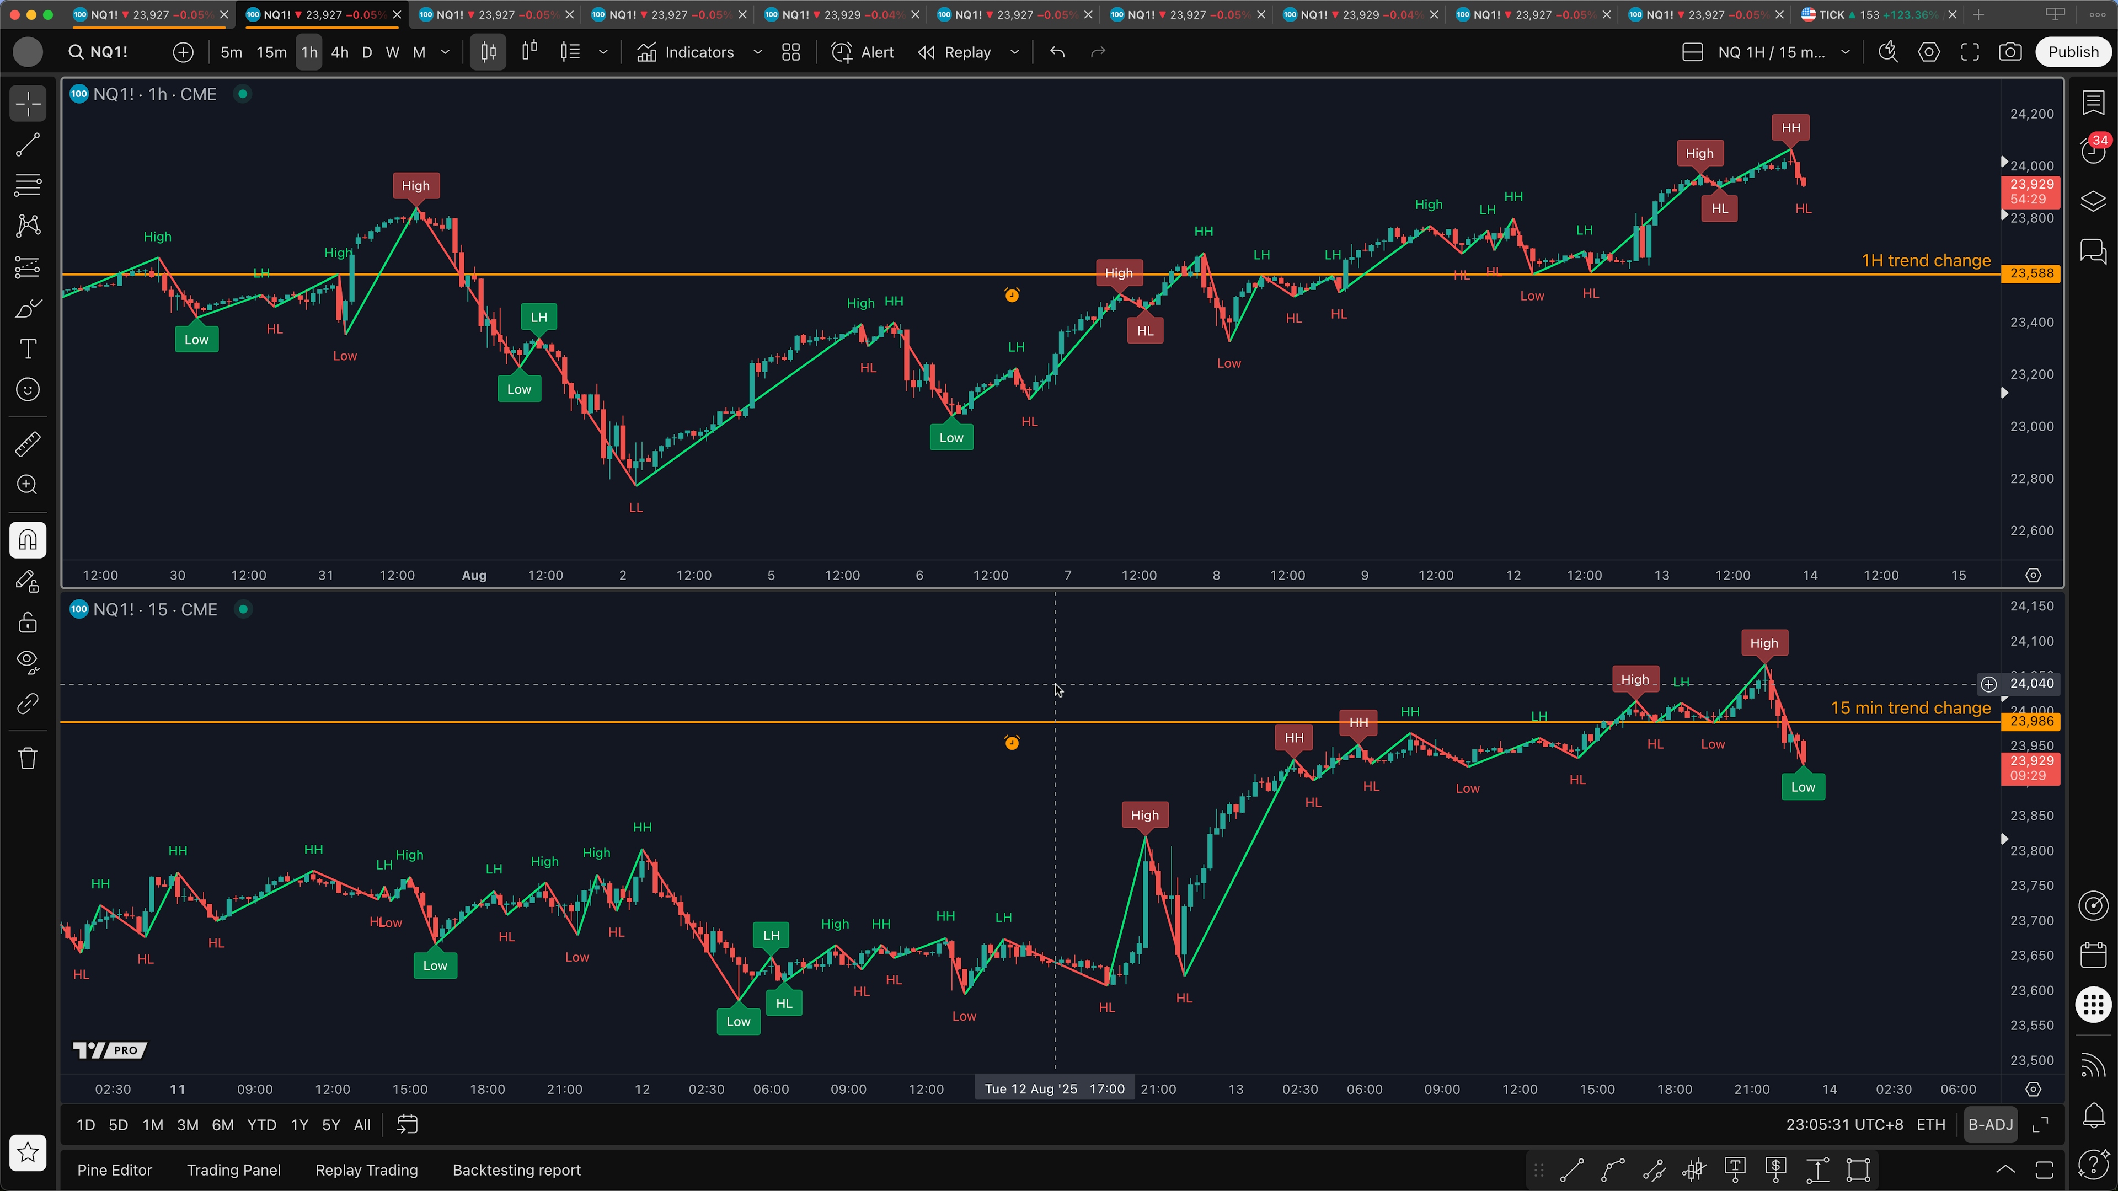This screenshot has height=1191, width=2118.
Task: Select the trend line drawing tool
Action: click(x=28, y=144)
